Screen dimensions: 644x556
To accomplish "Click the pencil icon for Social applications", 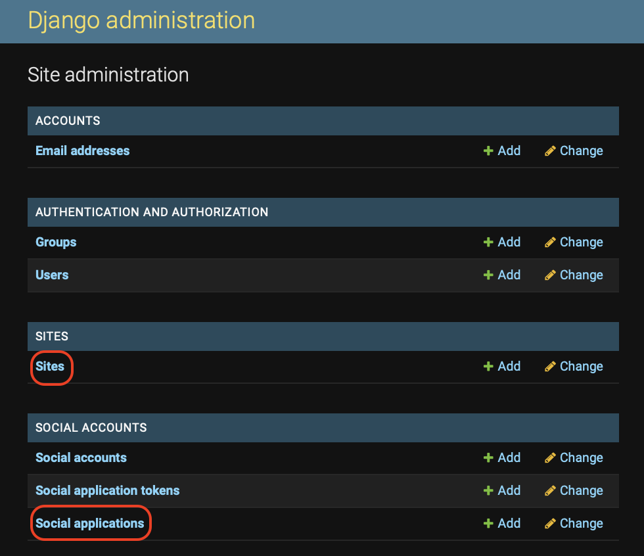I will 550,523.
